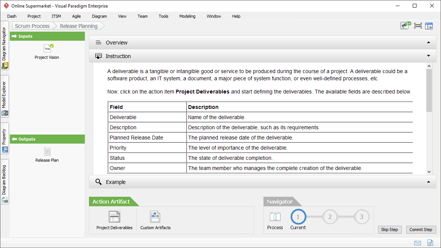This screenshot has height=248, width=441.
Task: Click the Release Planning breadcrumb
Action: pos(79,26)
